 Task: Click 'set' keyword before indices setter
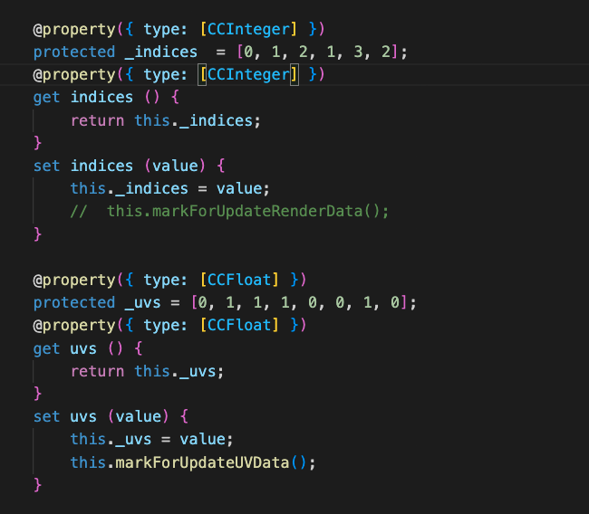pos(46,166)
